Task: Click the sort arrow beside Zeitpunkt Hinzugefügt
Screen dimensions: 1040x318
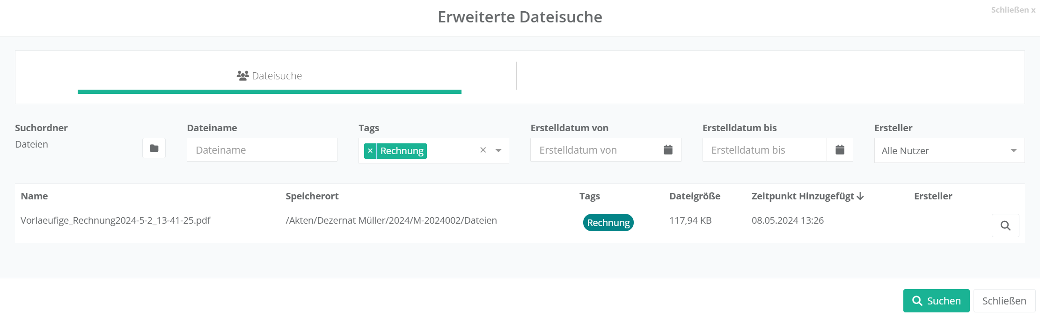Action: 860,197
